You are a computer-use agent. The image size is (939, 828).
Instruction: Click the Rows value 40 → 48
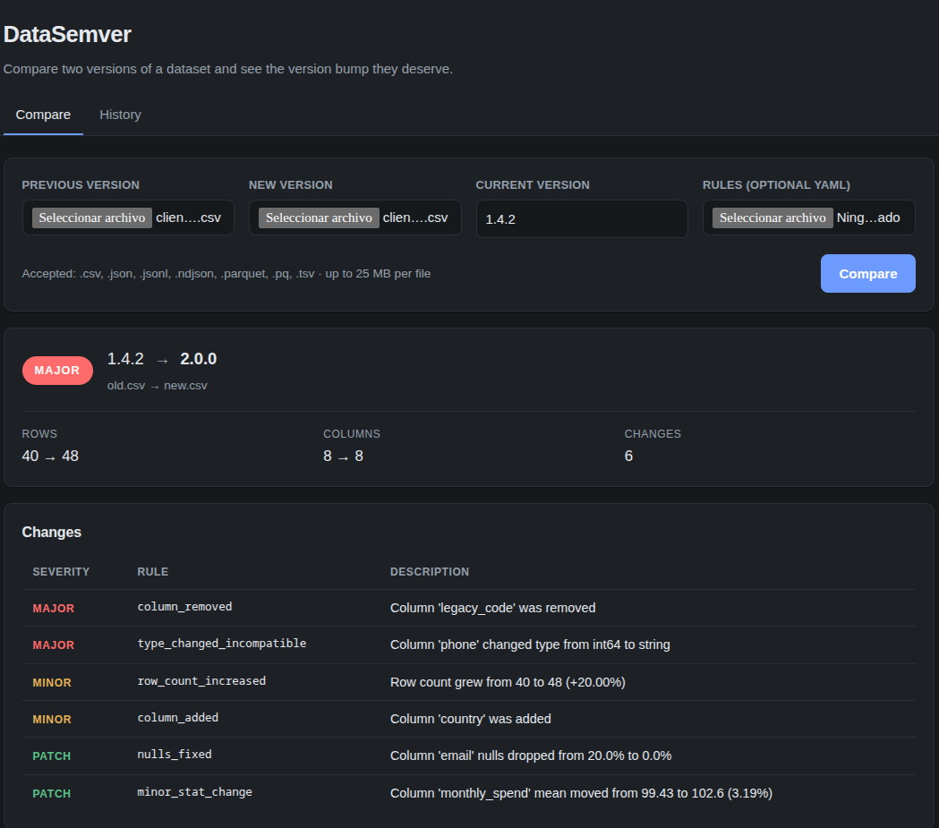(50, 457)
